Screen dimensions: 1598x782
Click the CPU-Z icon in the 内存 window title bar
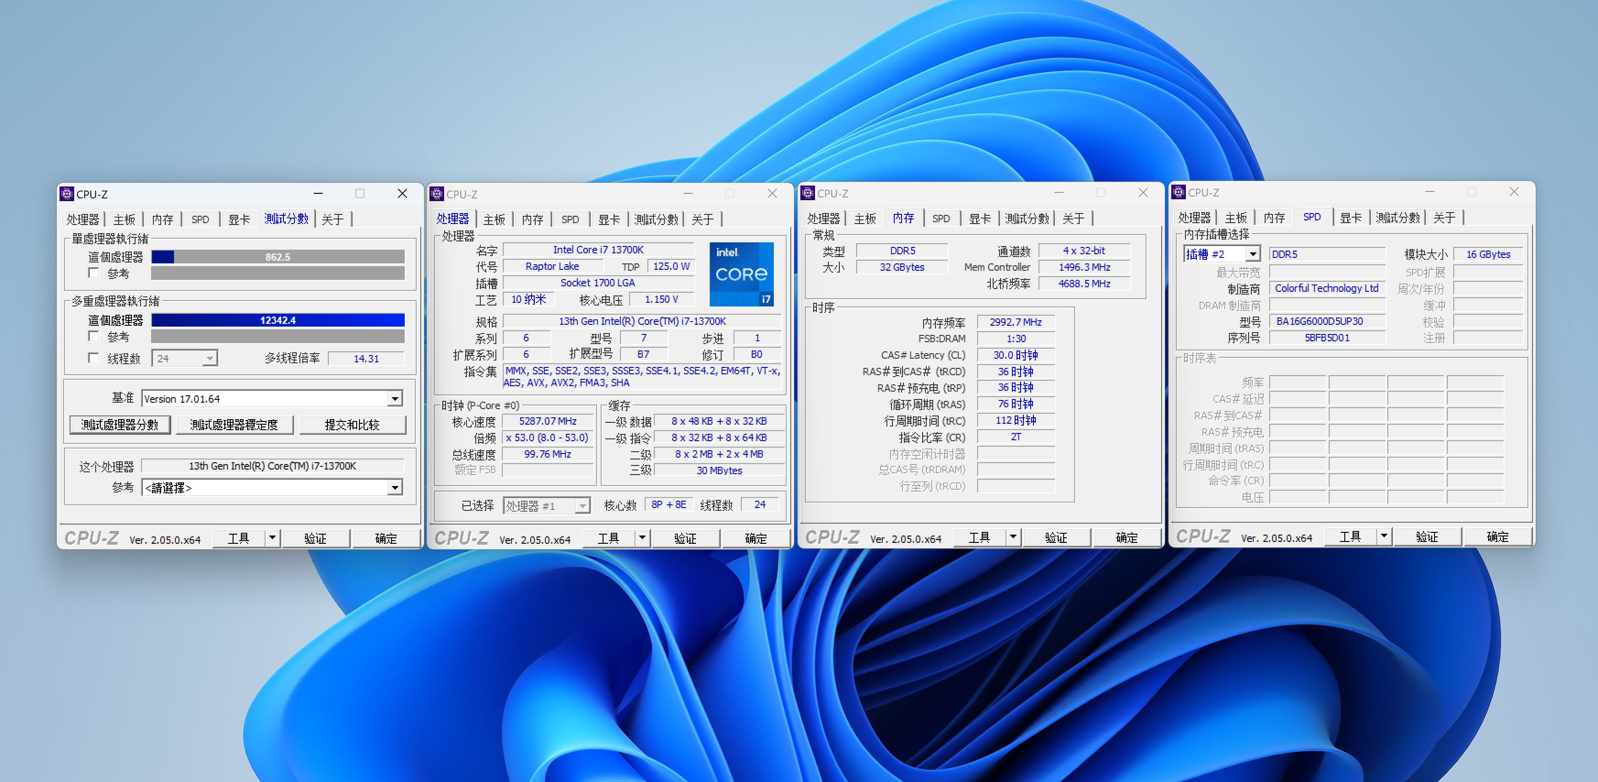point(808,193)
